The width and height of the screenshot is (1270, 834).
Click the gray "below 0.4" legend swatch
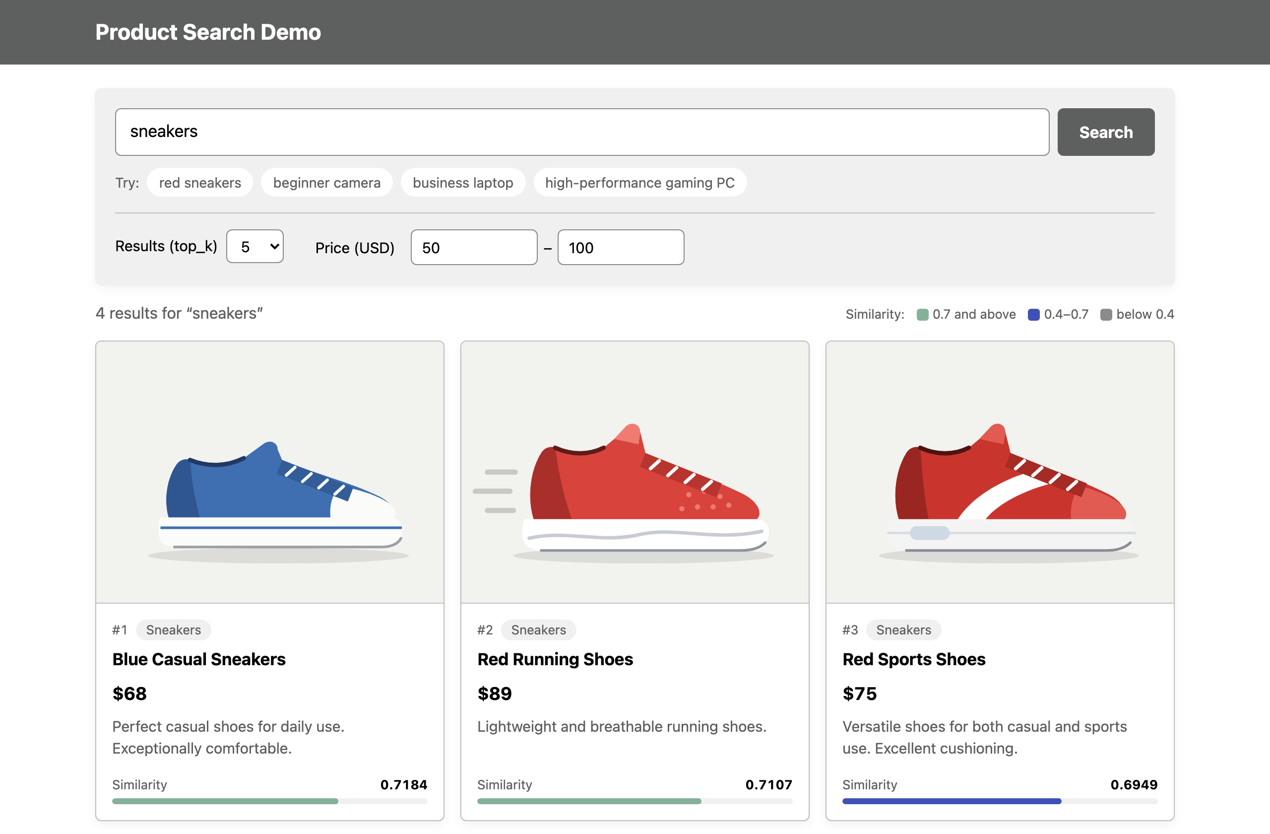point(1106,314)
